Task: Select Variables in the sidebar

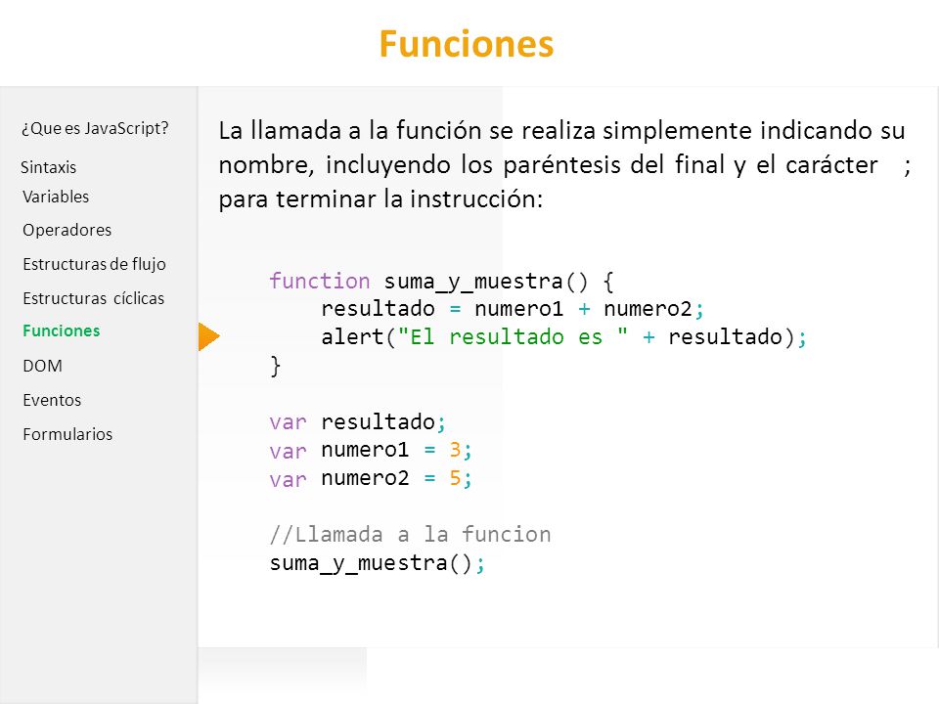Action: click(56, 197)
